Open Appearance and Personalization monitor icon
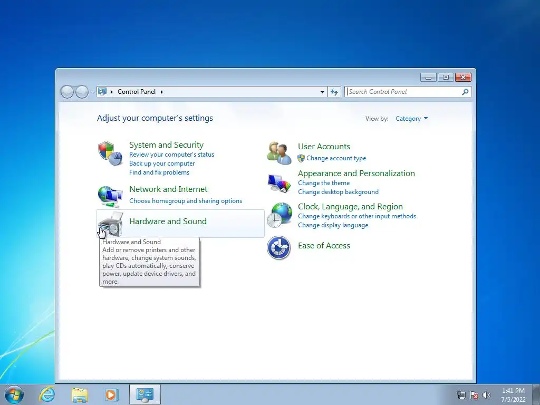 279,183
